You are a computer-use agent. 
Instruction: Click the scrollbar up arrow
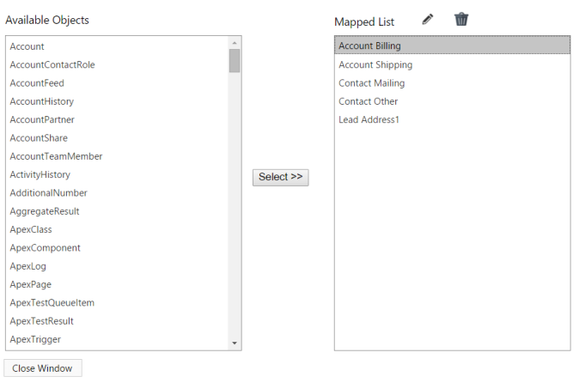(235, 43)
